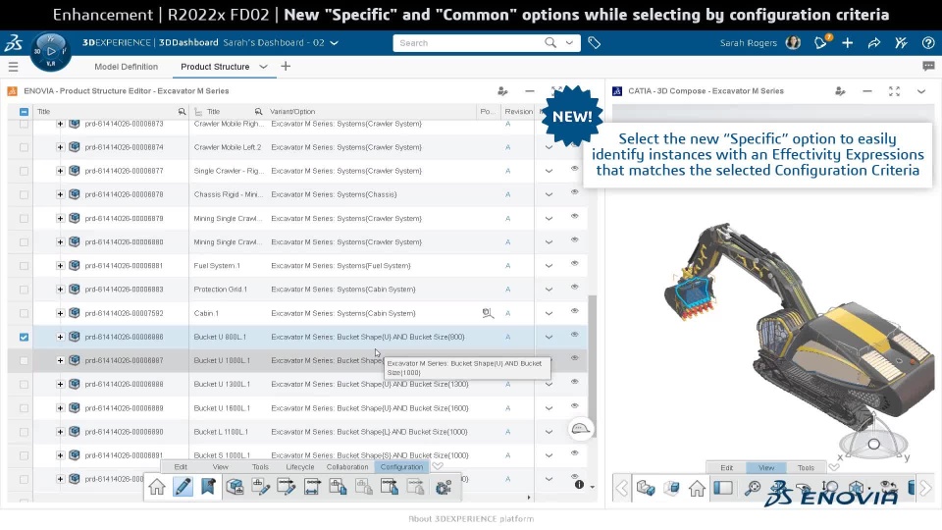Open the Tools tab in Product Structure toolbar
942x530 pixels.
(x=260, y=467)
